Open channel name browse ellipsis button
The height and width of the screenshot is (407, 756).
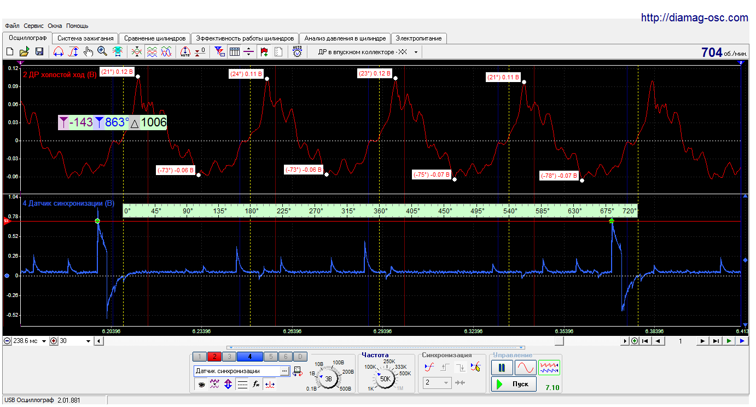(284, 371)
